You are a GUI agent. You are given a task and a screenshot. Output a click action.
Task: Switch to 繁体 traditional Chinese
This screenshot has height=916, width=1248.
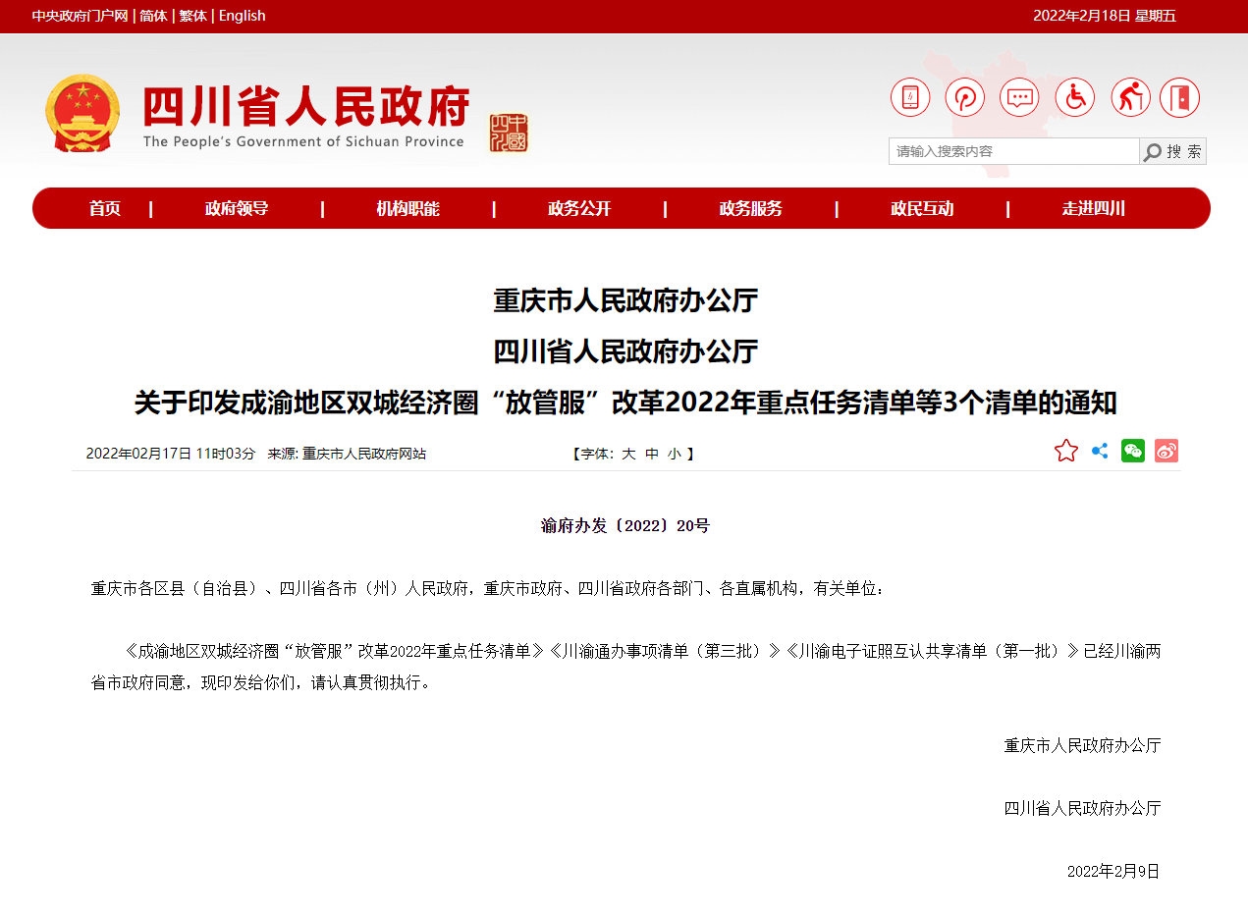192,16
